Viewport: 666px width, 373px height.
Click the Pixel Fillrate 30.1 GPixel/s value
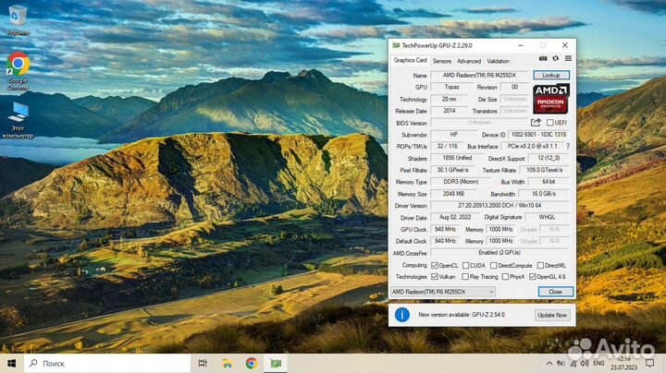pos(452,170)
